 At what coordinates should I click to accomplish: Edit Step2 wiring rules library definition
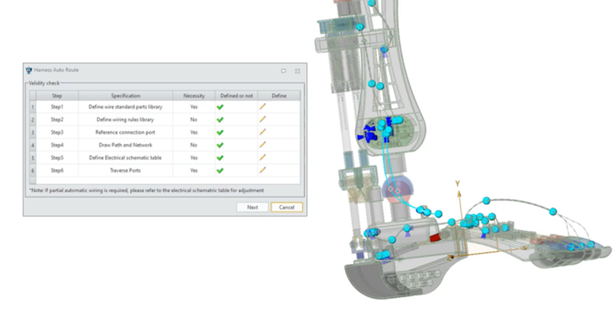263,119
